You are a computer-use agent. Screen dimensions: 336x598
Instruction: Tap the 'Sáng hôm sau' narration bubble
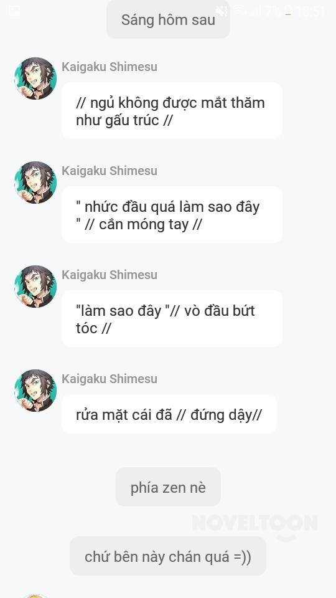point(168,19)
